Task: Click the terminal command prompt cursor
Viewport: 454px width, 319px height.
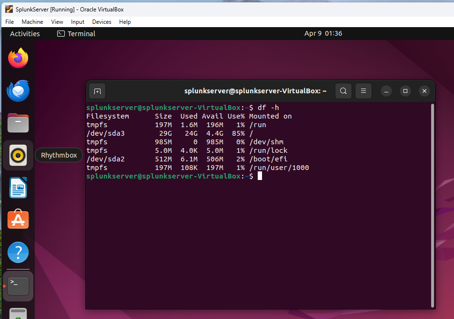Action: (x=260, y=176)
